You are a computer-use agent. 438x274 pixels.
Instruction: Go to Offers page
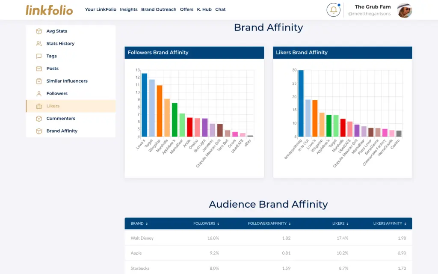pos(186,9)
